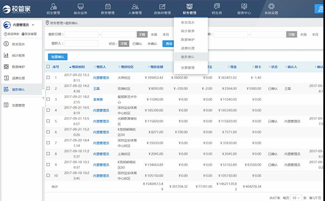Open the 财务管理 top navigation menu
Image resolution: width=325 pixels, height=201 pixels.
pyautogui.click(x=189, y=9)
